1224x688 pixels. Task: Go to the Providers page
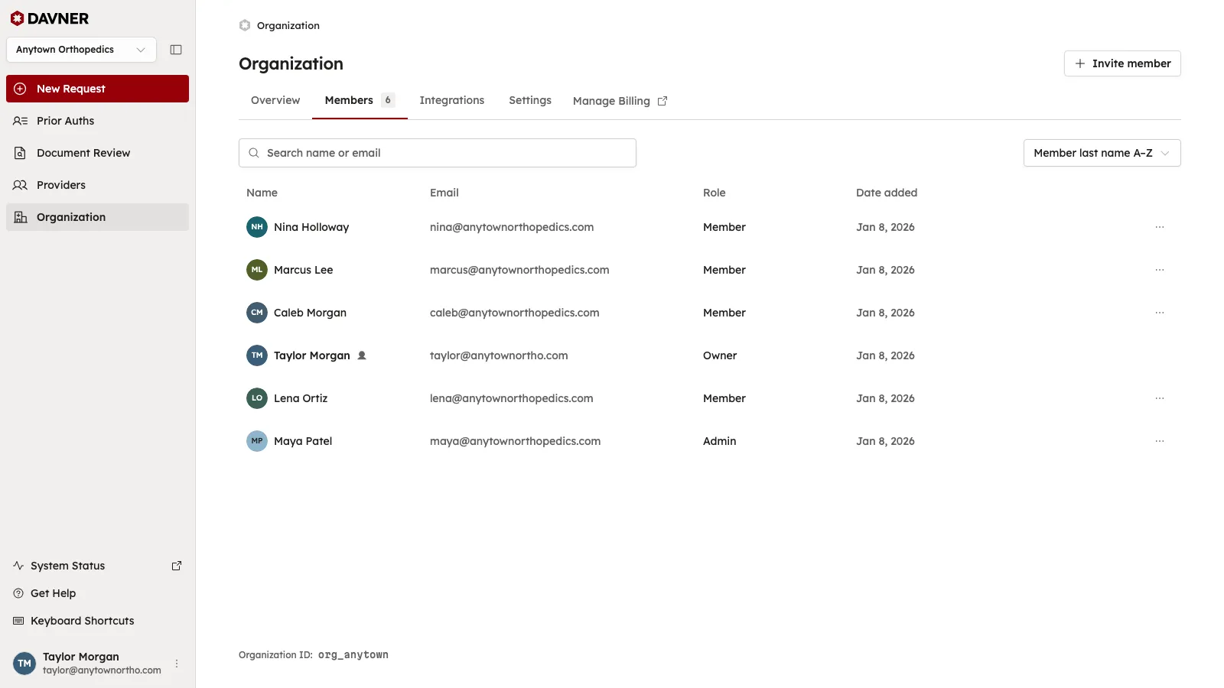97,185
